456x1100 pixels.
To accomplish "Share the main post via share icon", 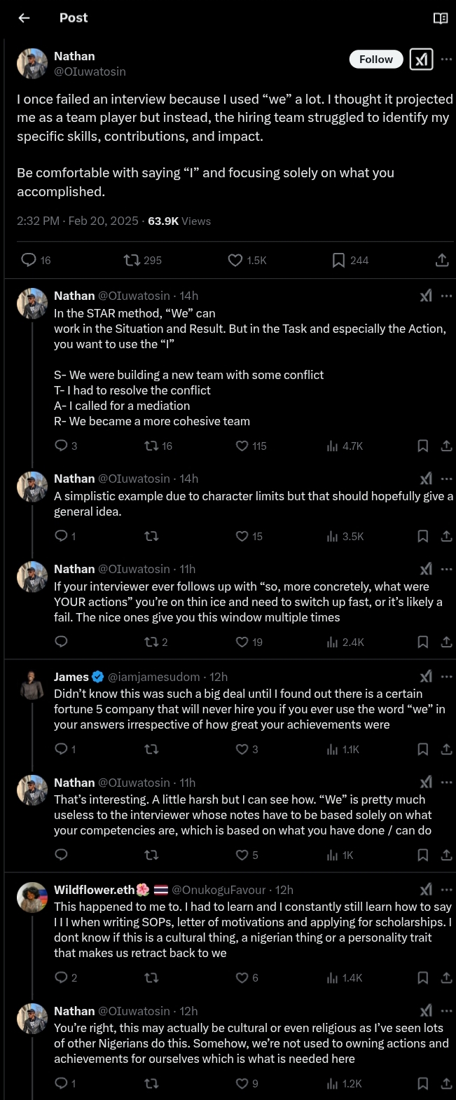I will (441, 260).
